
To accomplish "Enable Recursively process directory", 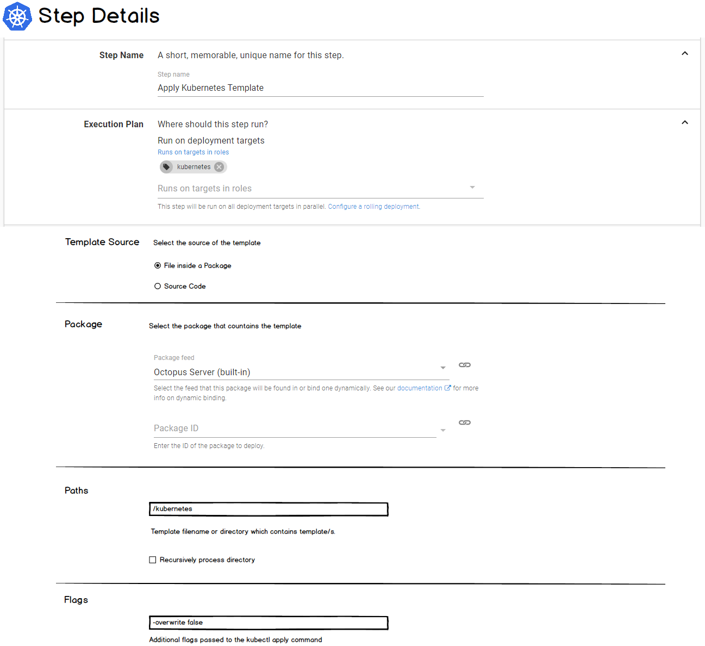I will click(x=152, y=560).
